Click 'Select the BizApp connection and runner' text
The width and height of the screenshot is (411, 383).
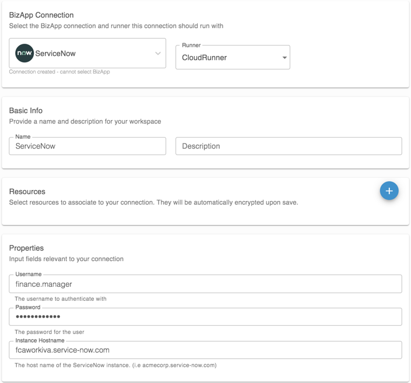tap(116, 26)
